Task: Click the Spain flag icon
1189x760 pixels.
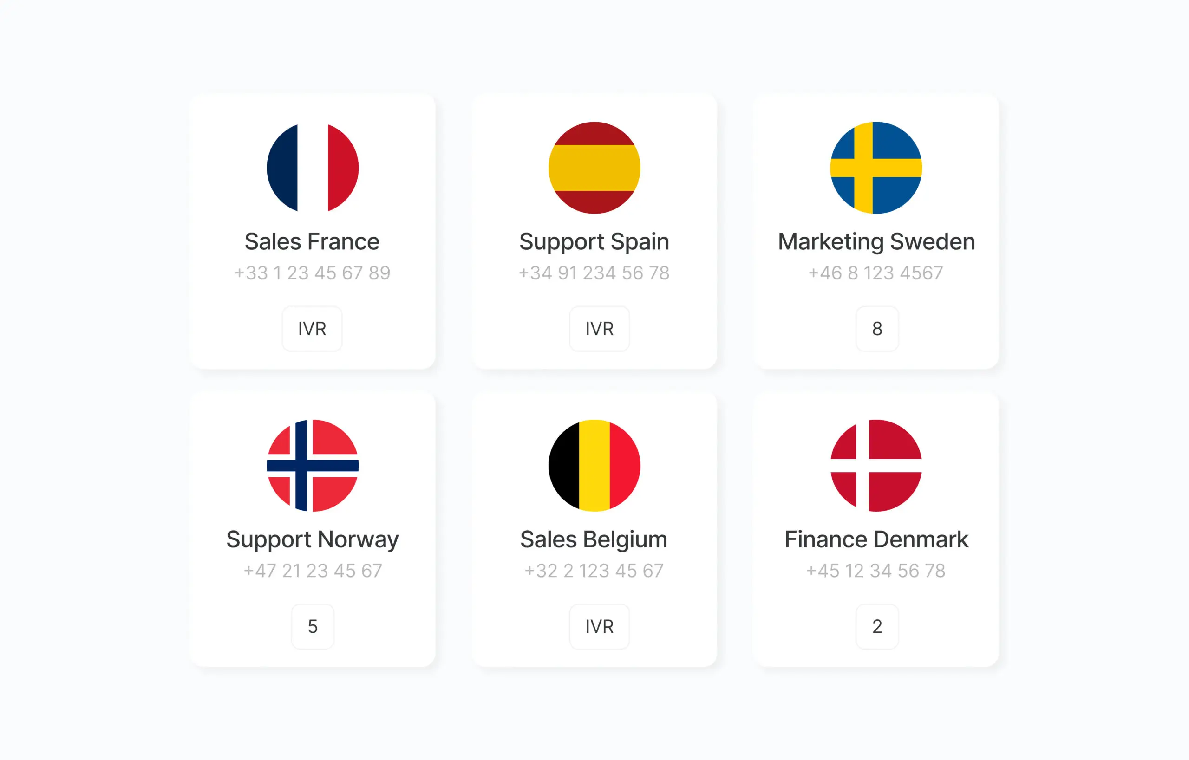Action: click(594, 168)
